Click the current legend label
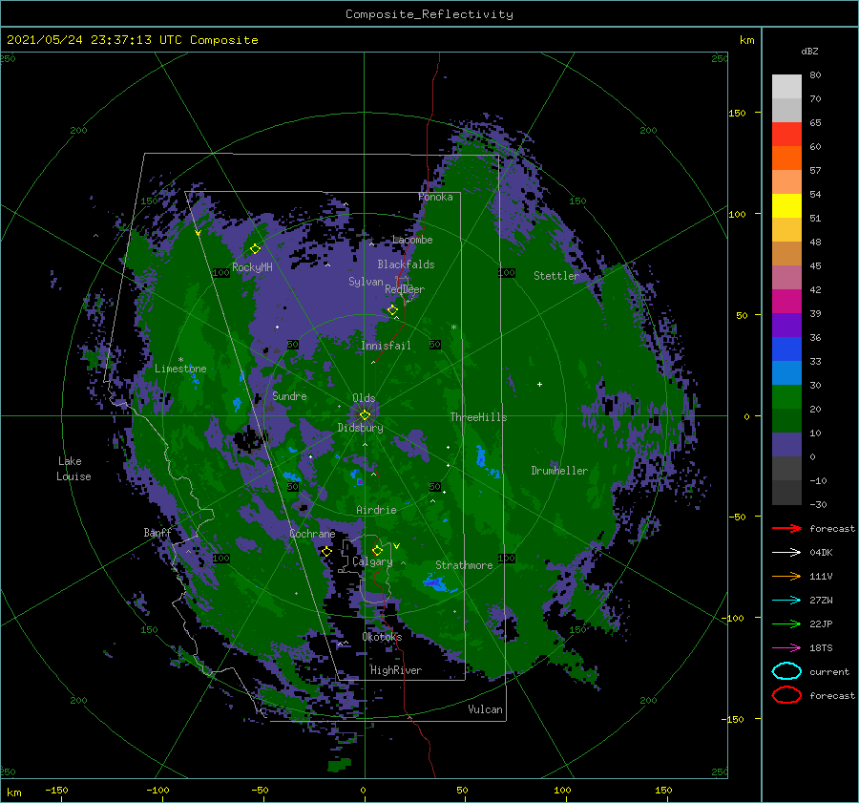This screenshot has height=803, width=859. click(x=829, y=671)
